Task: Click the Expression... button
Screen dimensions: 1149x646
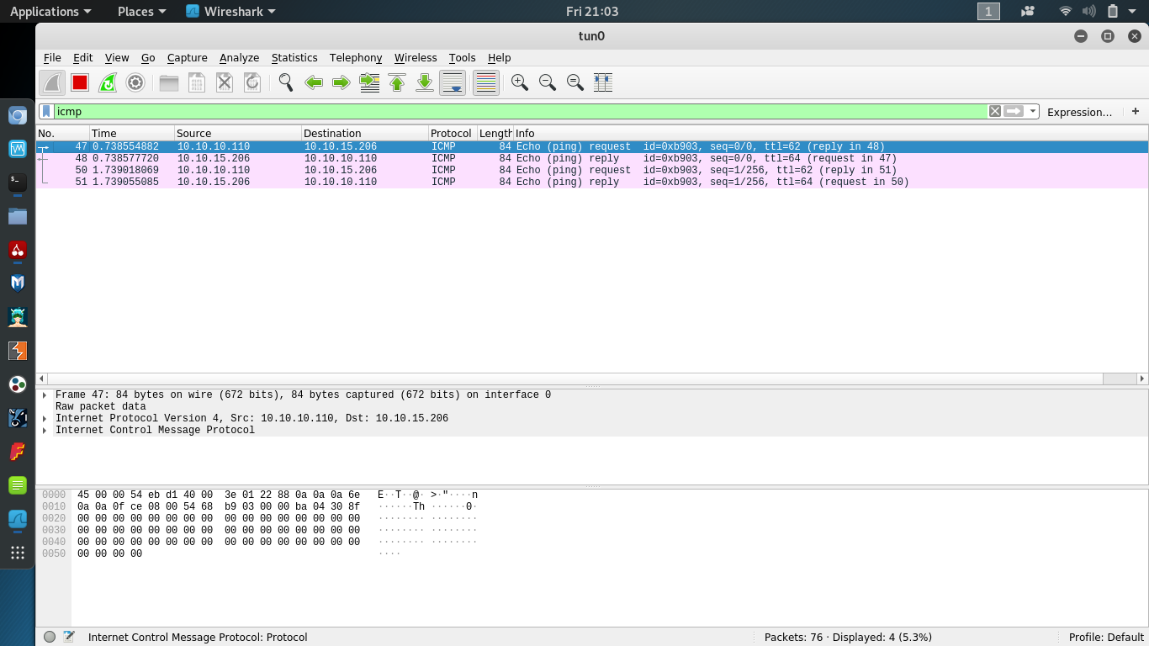Action: 1079,111
